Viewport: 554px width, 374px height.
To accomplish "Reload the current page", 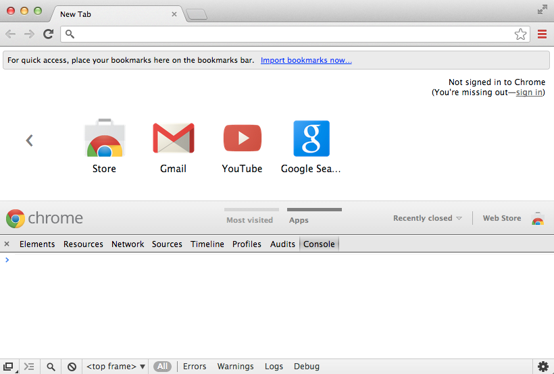I will [49, 34].
